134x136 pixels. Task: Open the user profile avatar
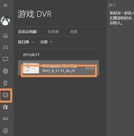tap(5, 21)
